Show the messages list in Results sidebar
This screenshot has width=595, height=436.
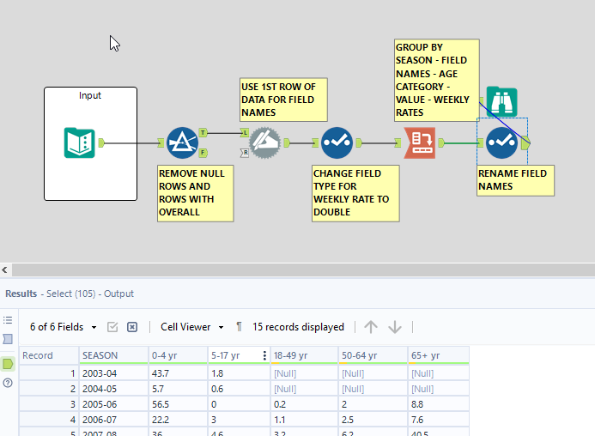click(9, 320)
